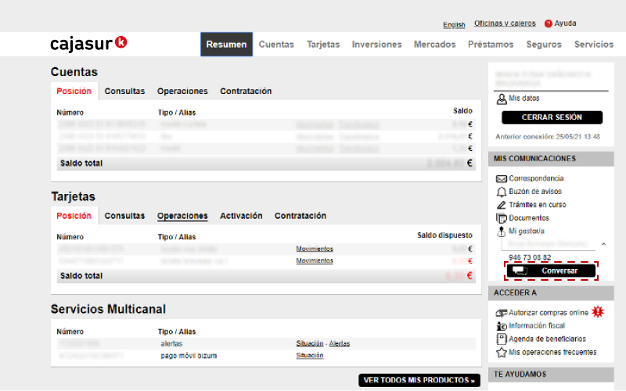The image size is (626, 391).
Task: Open the Documentos icon
Action: coord(502,218)
